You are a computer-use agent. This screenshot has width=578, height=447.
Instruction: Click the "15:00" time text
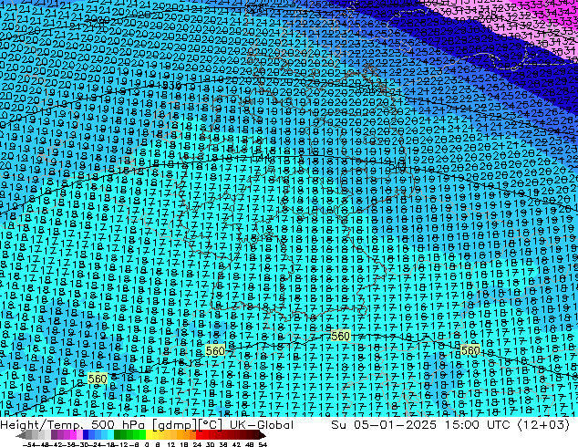click(x=461, y=425)
